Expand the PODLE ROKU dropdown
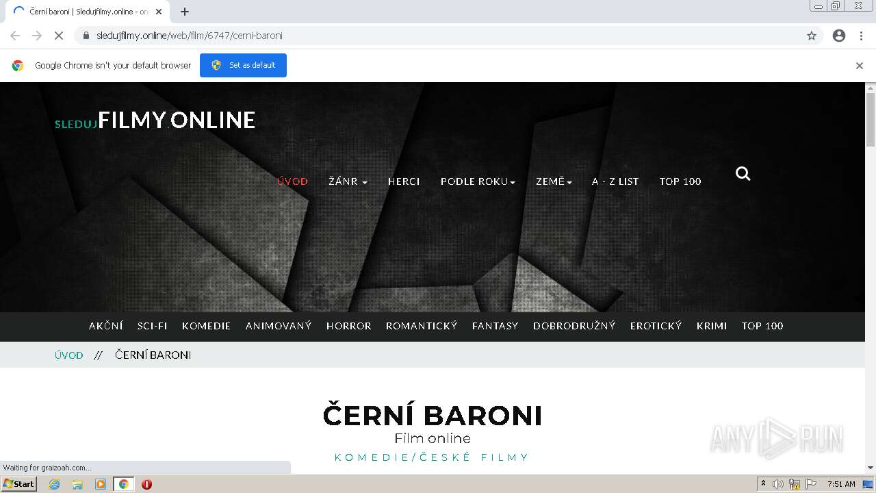The height and width of the screenshot is (493, 876). [478, 181]
